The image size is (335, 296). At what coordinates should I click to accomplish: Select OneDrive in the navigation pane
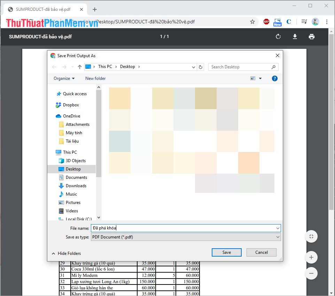(x=68, y=116)
